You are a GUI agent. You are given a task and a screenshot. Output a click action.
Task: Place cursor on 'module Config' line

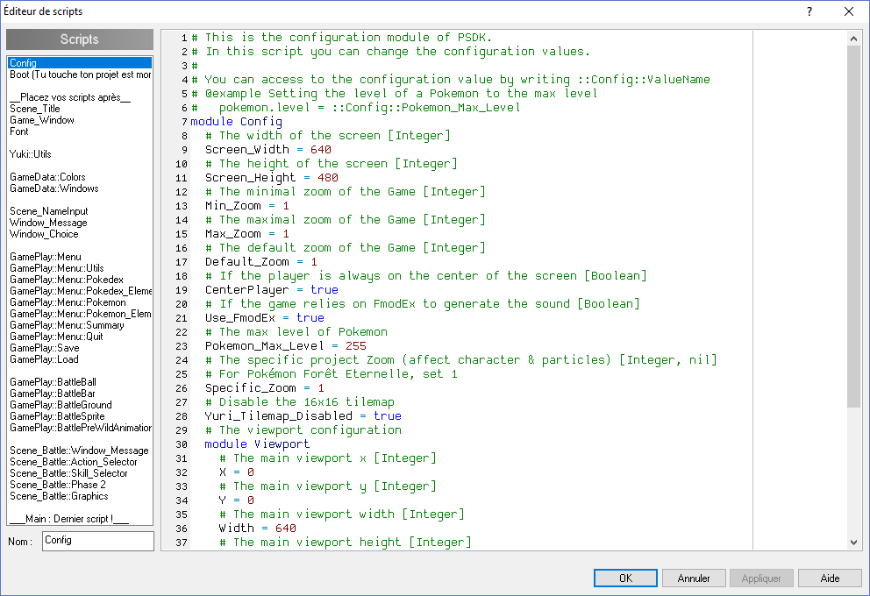(237, 122)
